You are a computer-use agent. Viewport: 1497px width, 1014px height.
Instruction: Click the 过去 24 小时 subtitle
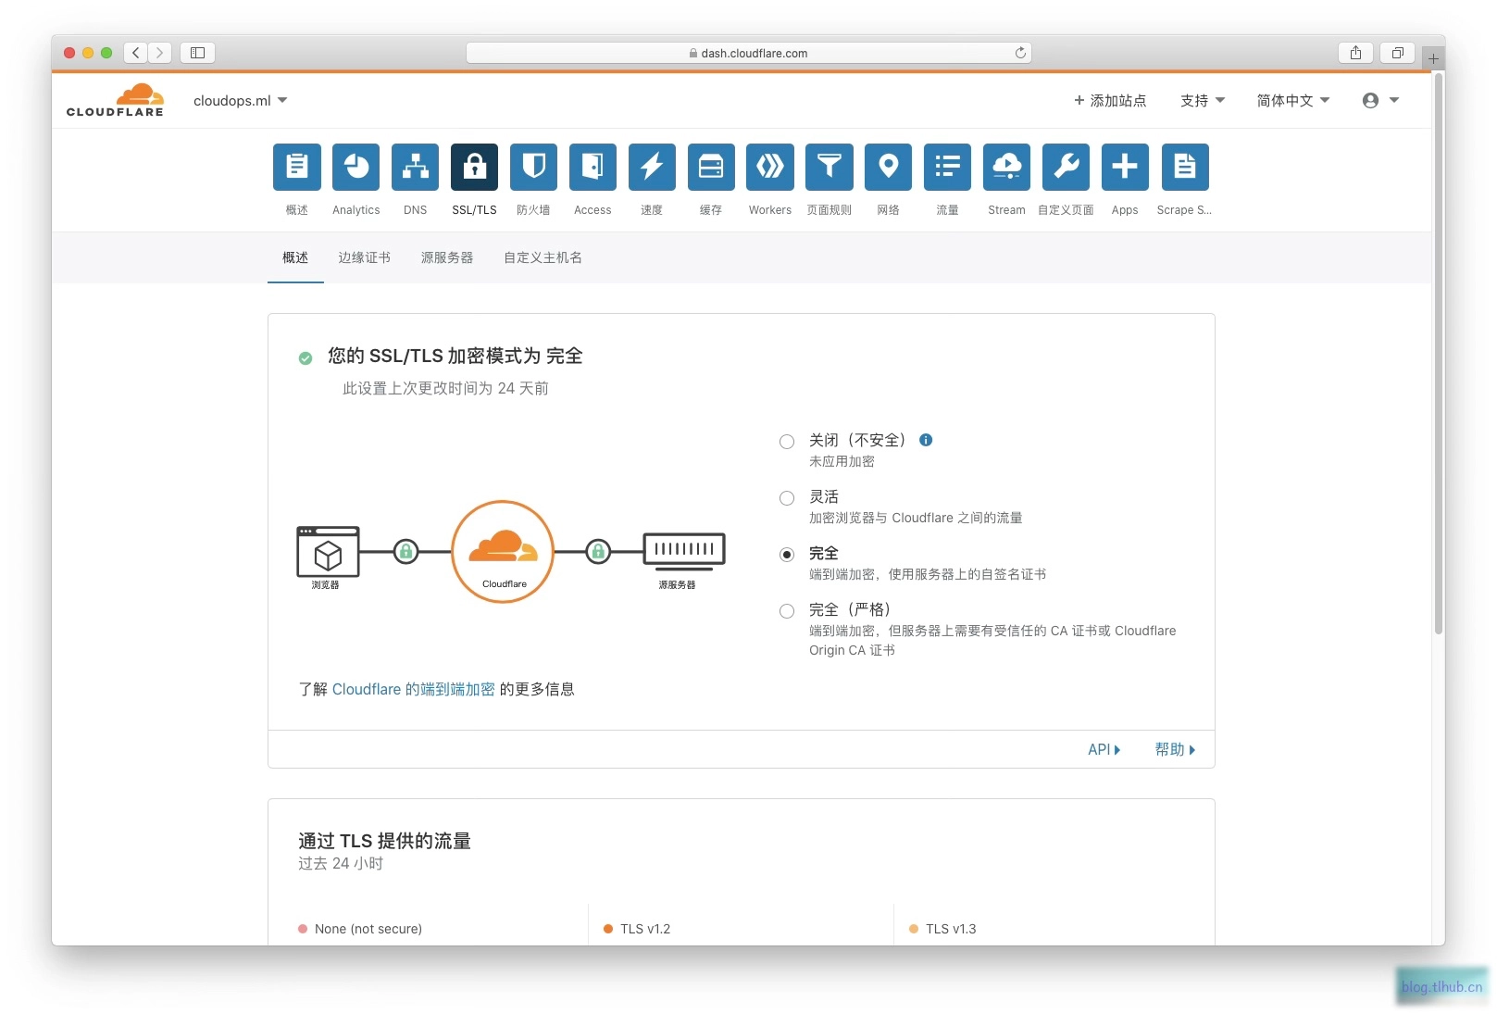click(x=341, y=863)
